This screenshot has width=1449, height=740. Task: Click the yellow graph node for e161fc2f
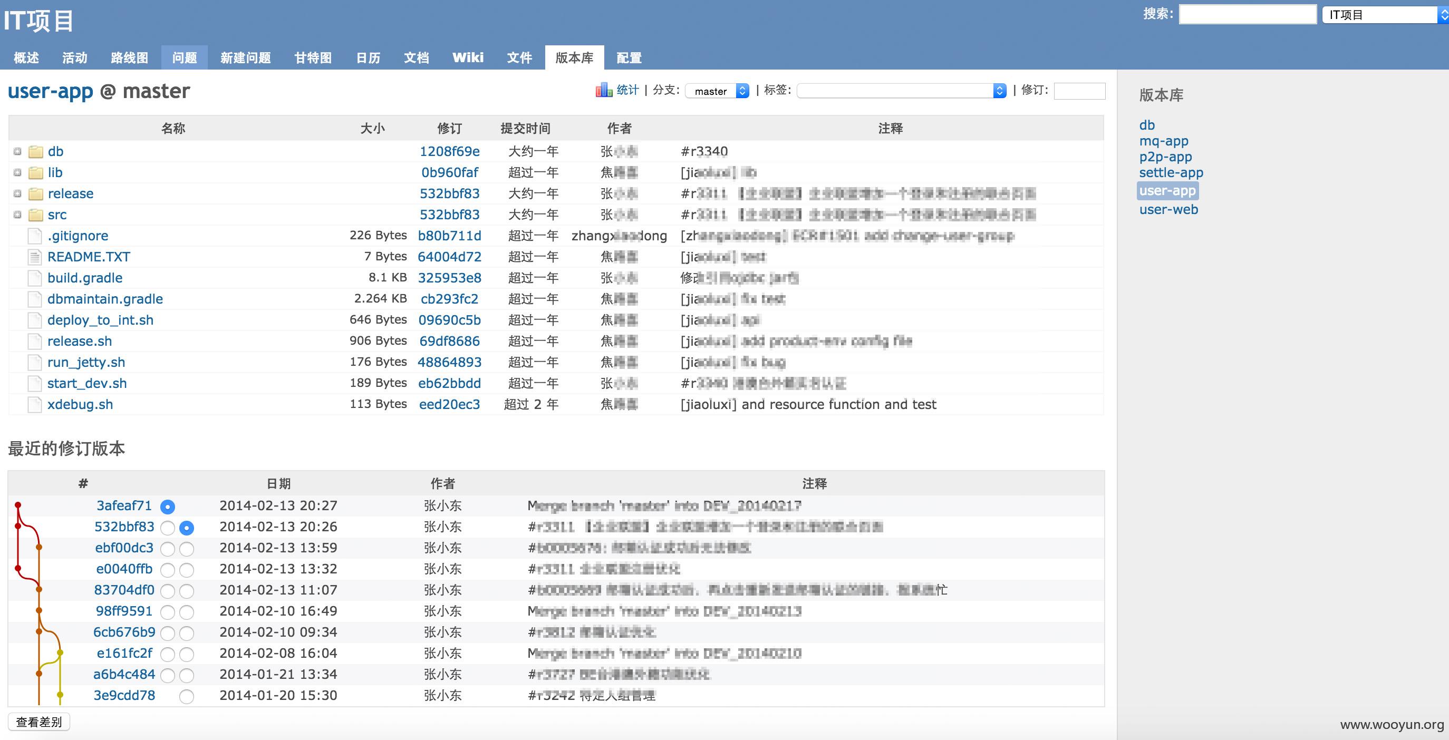coord(60,653)
